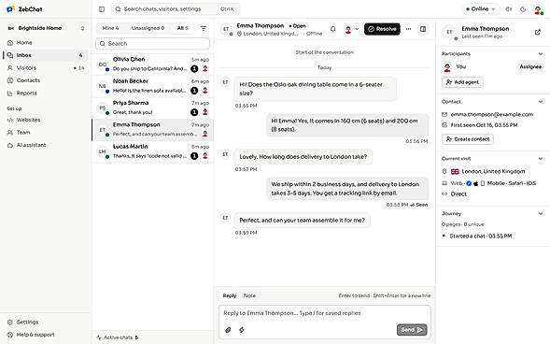Open Emma Thompson's profile in new window

(x=537, y=32)
